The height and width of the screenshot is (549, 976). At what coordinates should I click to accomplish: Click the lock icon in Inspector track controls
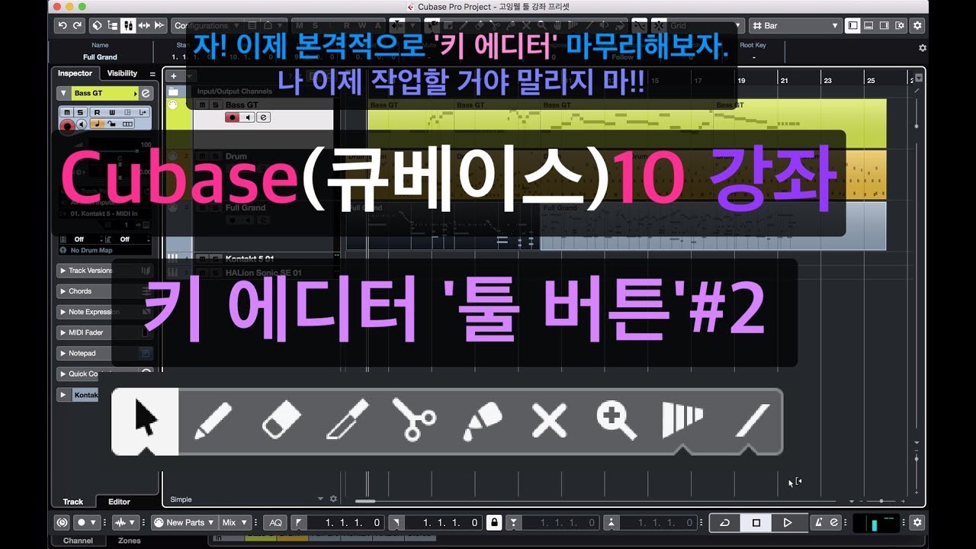coord(112,124)
